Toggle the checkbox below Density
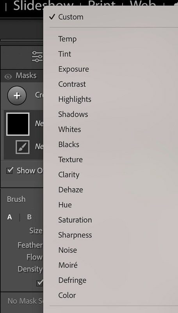 (x=40, y=283)
